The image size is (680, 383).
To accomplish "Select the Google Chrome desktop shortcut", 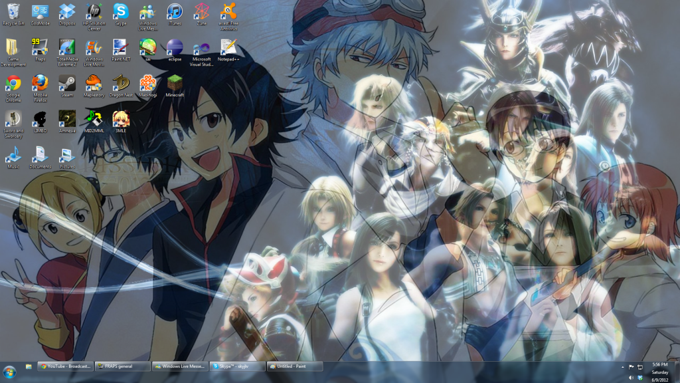I will tap(13, 88).
